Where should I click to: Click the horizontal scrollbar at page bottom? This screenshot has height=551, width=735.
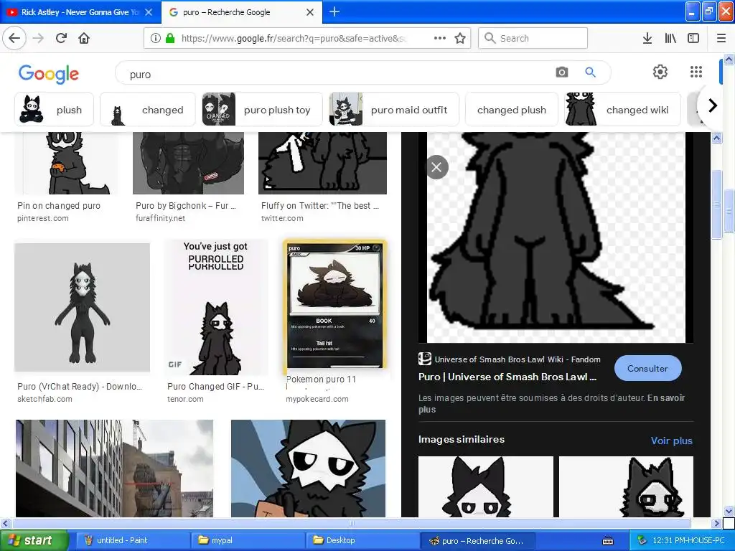[x=352, y=523]
